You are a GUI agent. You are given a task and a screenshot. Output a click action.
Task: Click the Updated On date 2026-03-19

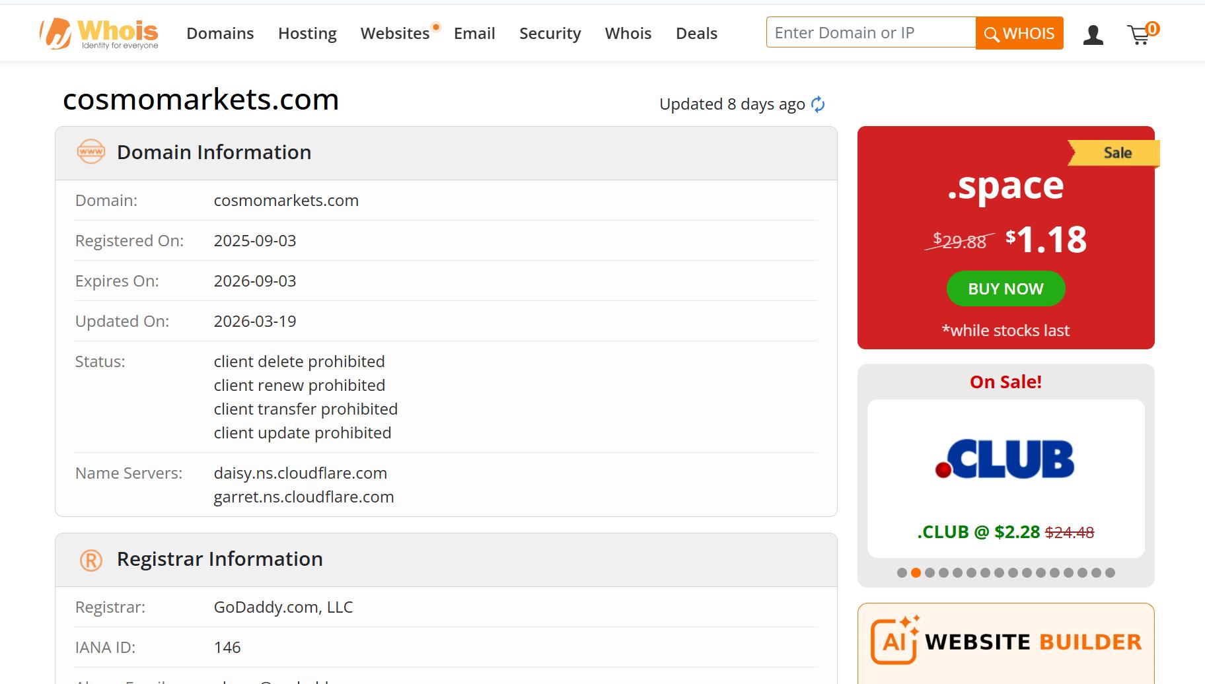point(255,321)
